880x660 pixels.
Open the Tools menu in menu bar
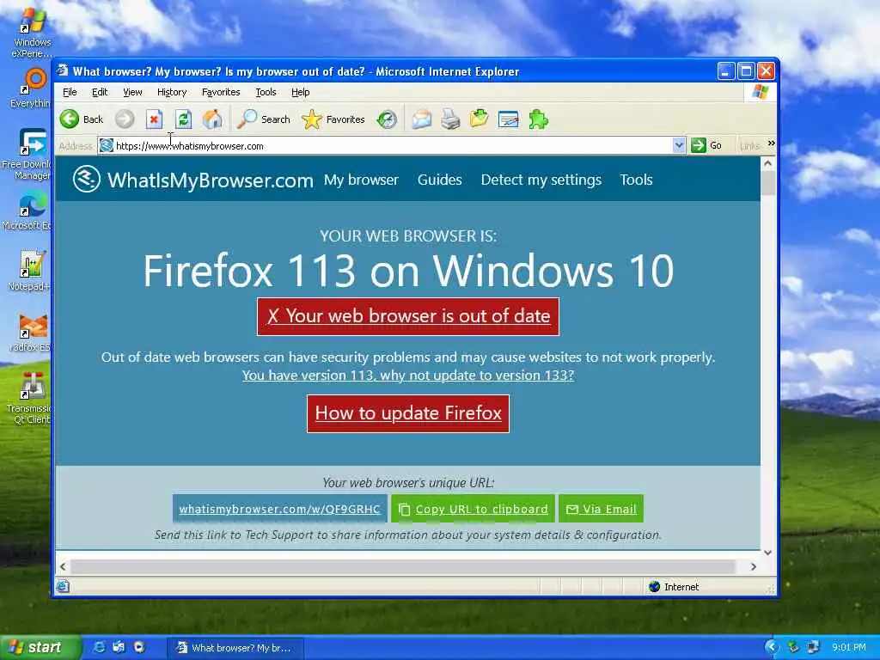pyautogui.click(x=266, y=92)
